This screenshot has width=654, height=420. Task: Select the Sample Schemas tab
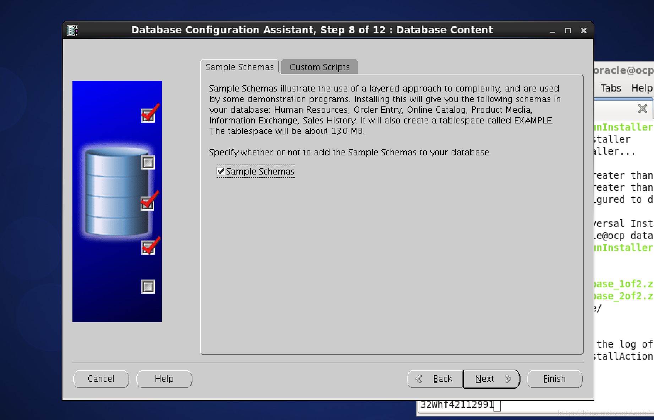pyautogui.click(x=240, y=67)
